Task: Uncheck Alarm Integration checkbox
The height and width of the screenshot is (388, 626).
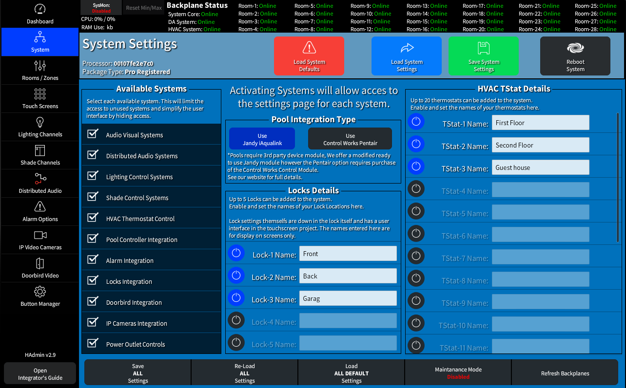Action: pos(93,259)
